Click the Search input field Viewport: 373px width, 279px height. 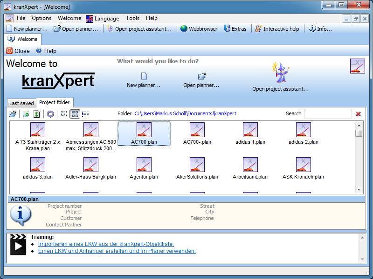(328, 114)
